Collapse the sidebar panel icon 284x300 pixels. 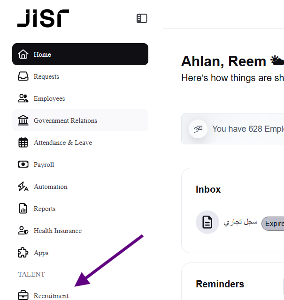[142, 18]
